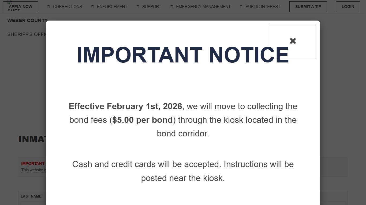Expand the Corrections navigation menu

pos(67,7)
